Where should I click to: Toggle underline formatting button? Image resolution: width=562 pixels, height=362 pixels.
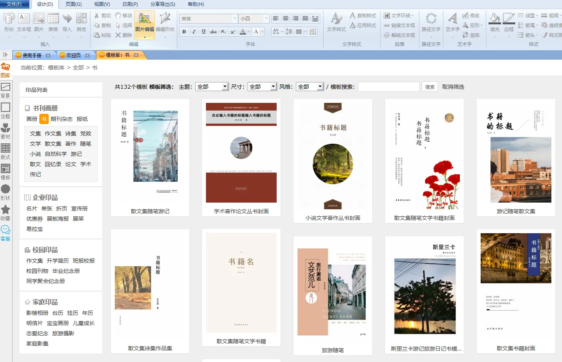tap(204, 31)
